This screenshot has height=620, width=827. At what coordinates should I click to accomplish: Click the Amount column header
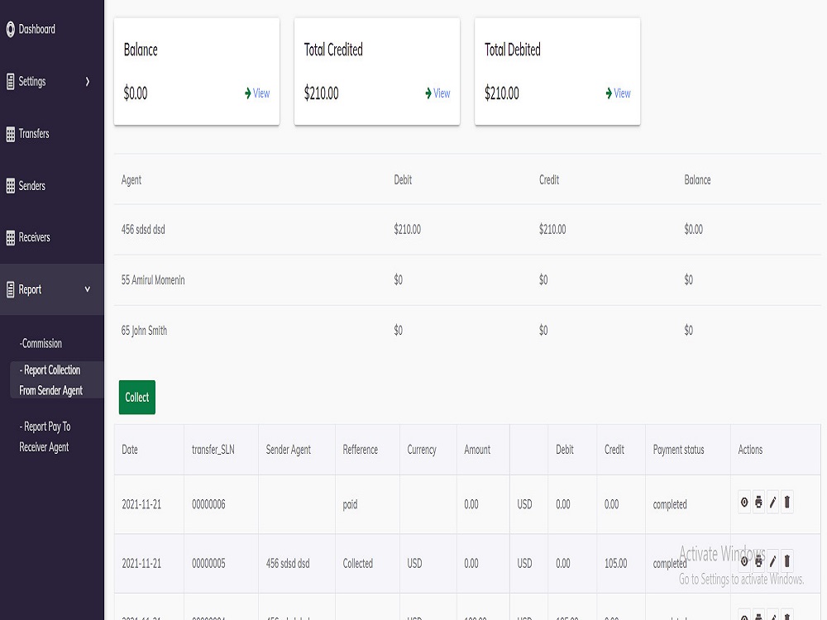point(477,450)
